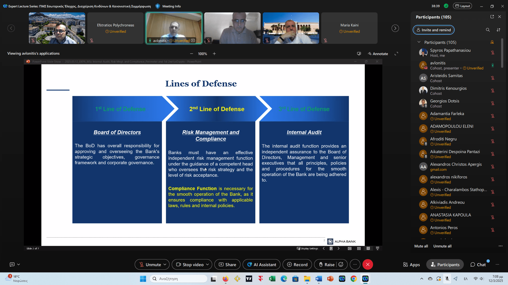Zoom in shared content with plus
508x285 pixels.
(214, 54)
